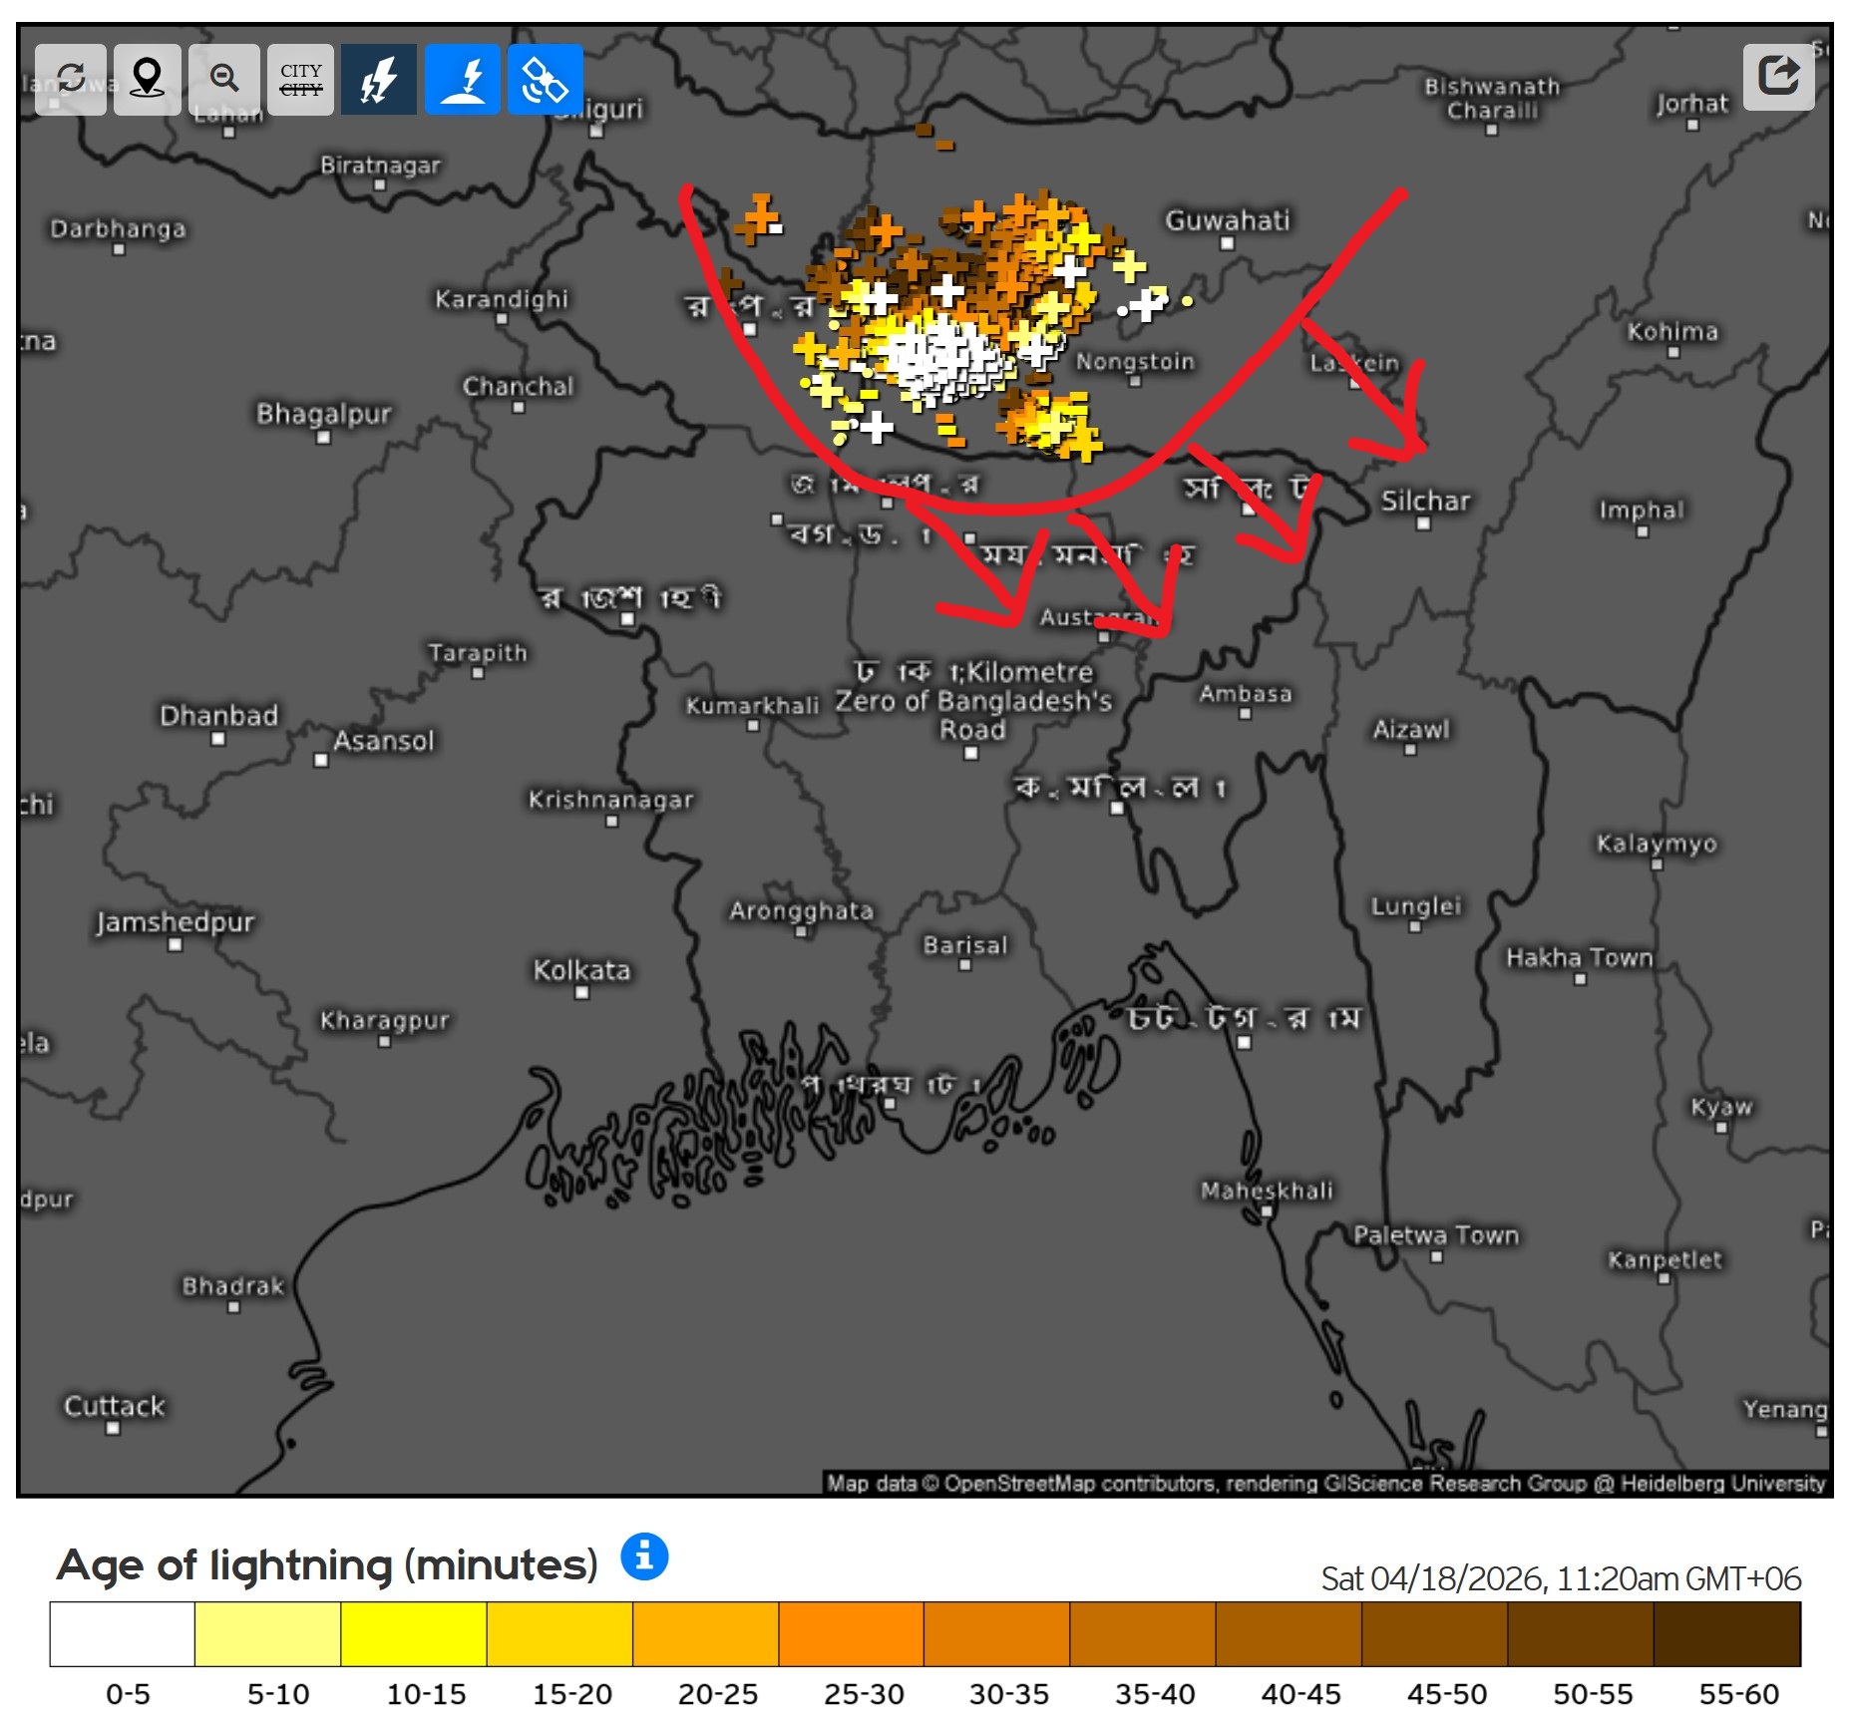Zoom out using the magnifier icon
This screenshot has height=1720, width=1849.
[x=224, y=80]
